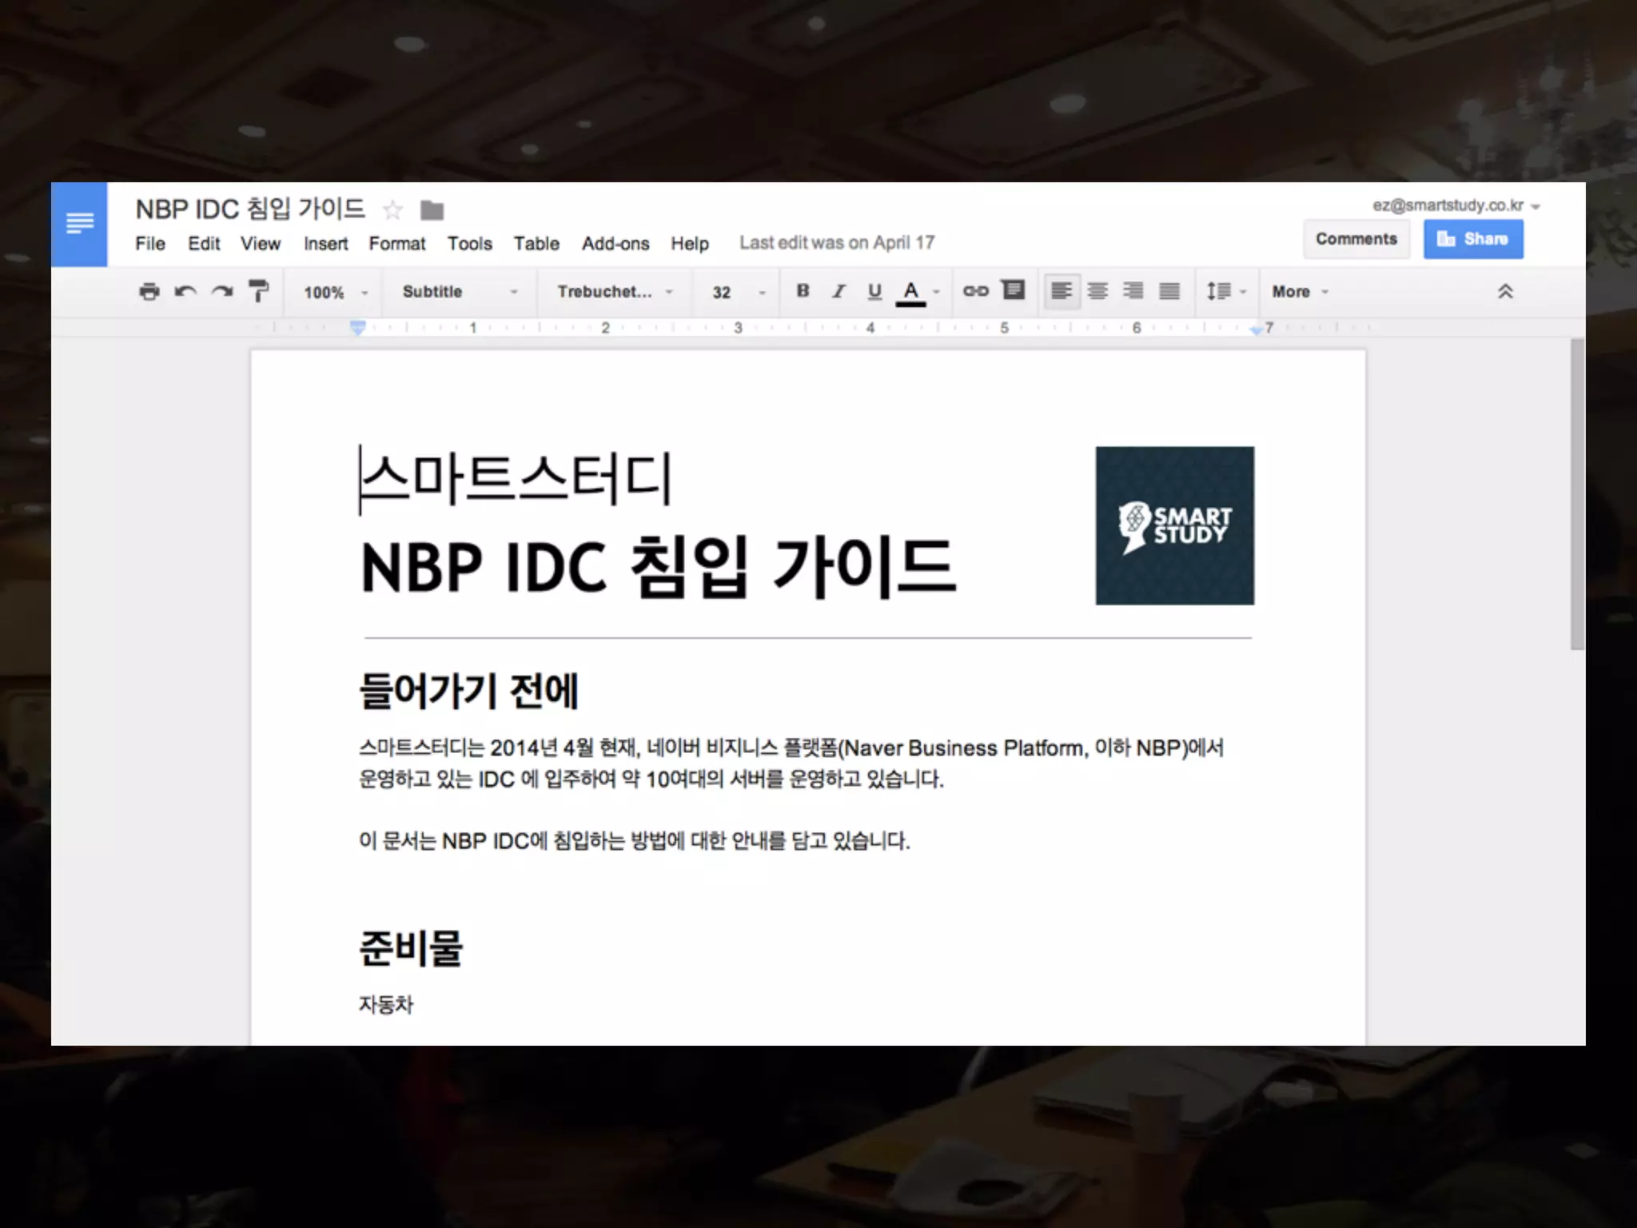Open the Format menu

[396, 244]
